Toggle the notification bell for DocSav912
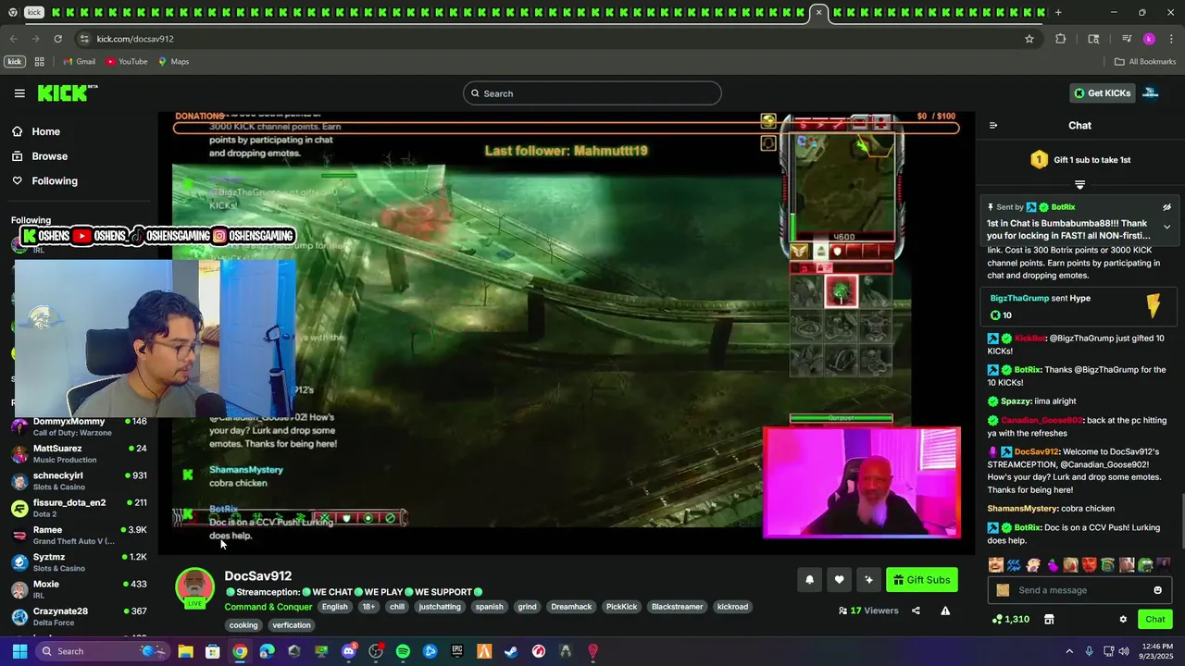This screenshot has height=666, width=1185. pyautogui.click(x=809, y=580)
